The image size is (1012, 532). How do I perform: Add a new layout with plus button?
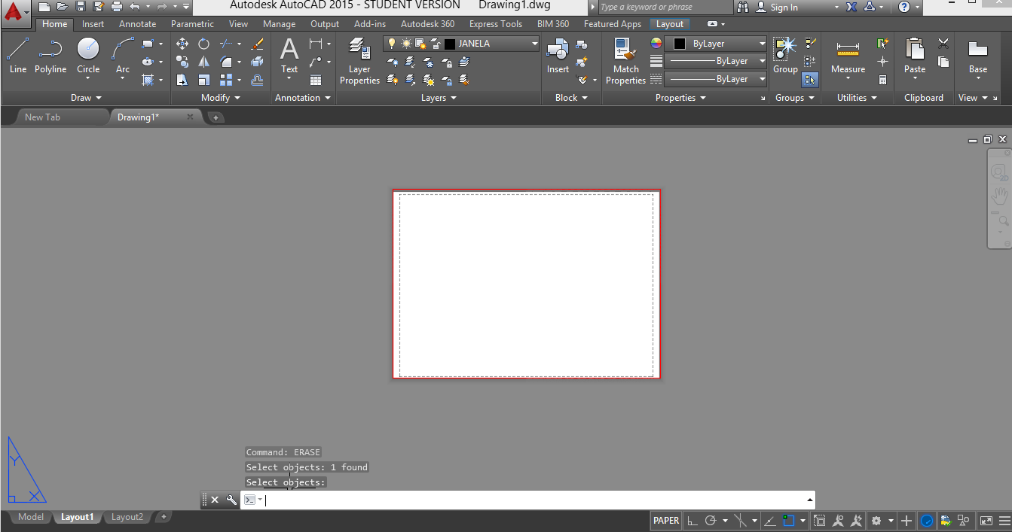[164, 517]
